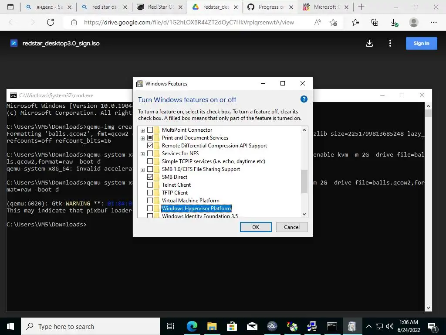Open the browser profile avatar
The height and width of the screenshot is (335, 446).
(x=414, y=22)
